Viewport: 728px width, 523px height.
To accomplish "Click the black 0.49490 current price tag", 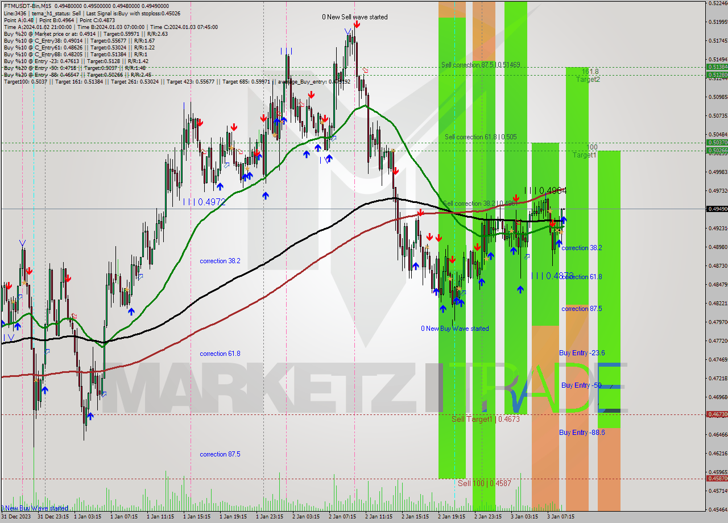I will click(x=717, y=209).
